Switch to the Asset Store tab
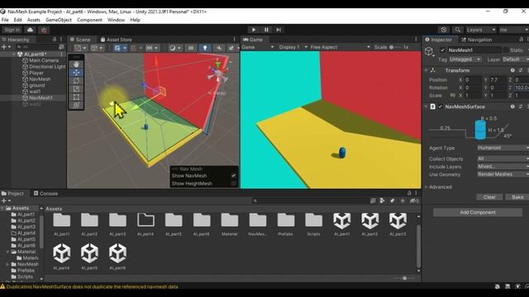The image size is (529, 297). 117,40
